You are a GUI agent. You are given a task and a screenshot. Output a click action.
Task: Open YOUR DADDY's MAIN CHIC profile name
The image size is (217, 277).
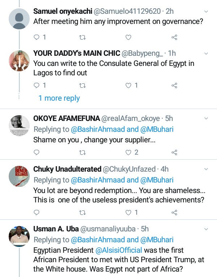[77, 54]
